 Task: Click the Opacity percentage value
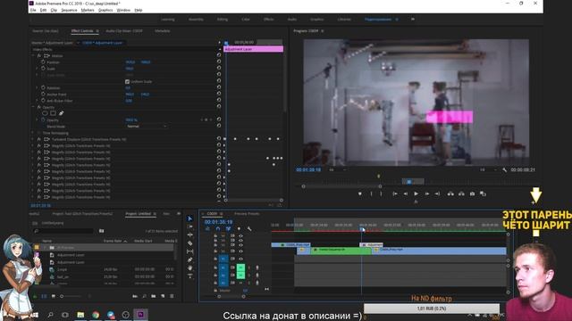[131, 119]
